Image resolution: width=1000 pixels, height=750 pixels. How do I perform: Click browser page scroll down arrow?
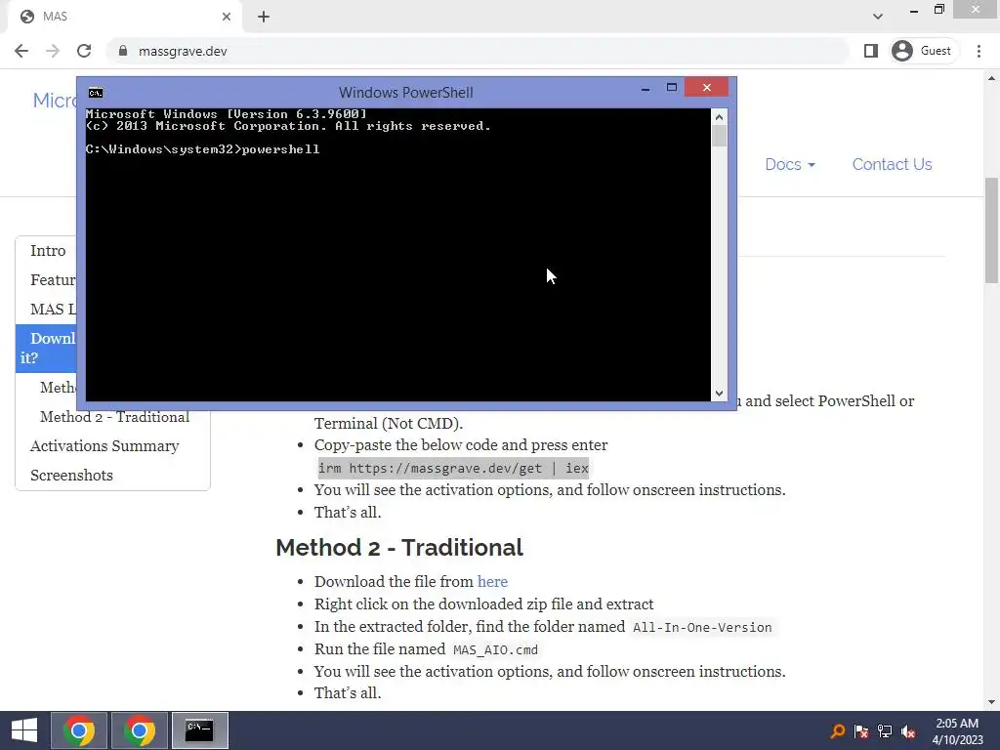pyautogui.click(x=992, y=702)
